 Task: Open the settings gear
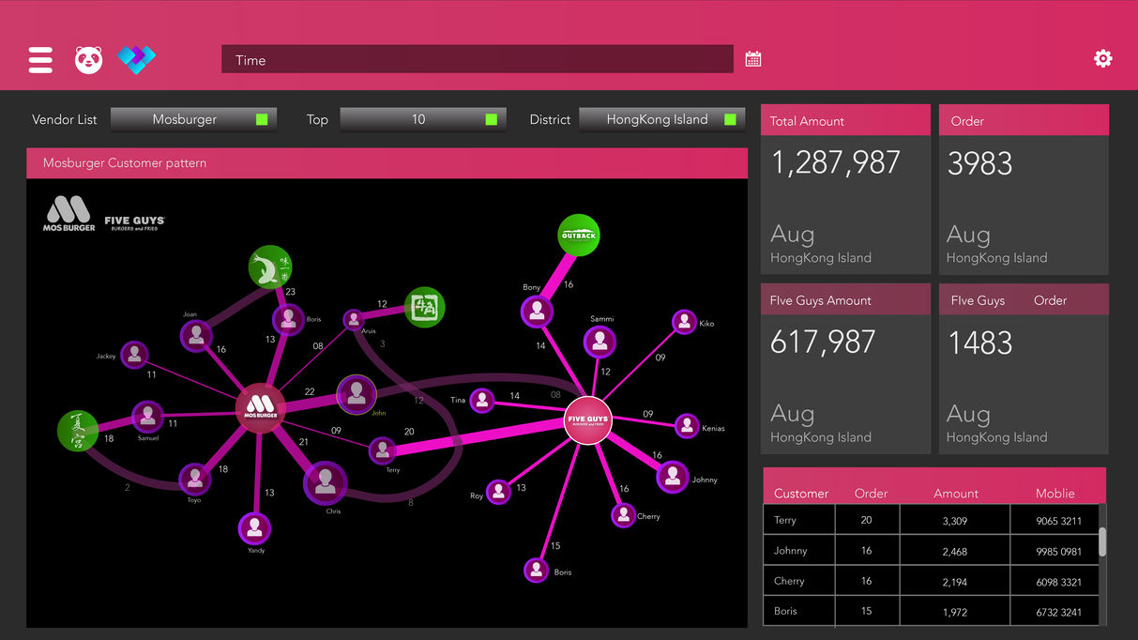(1103, 59)
